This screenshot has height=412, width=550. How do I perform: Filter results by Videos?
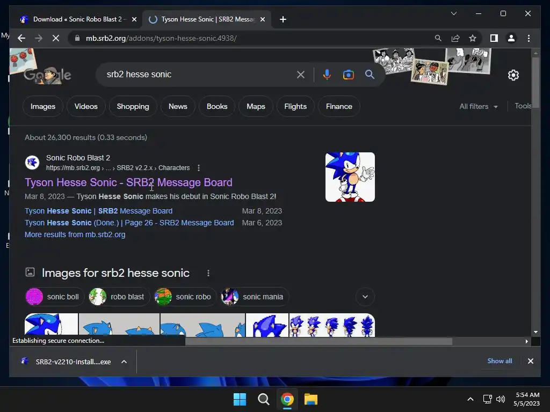tap(86, 107)
